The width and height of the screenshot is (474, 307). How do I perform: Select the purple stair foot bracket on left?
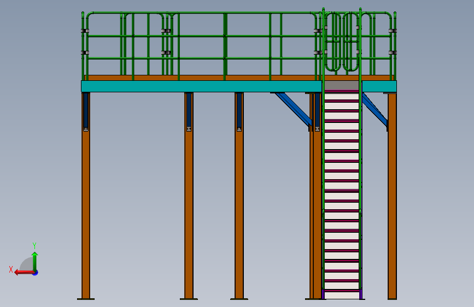[323, 294]
